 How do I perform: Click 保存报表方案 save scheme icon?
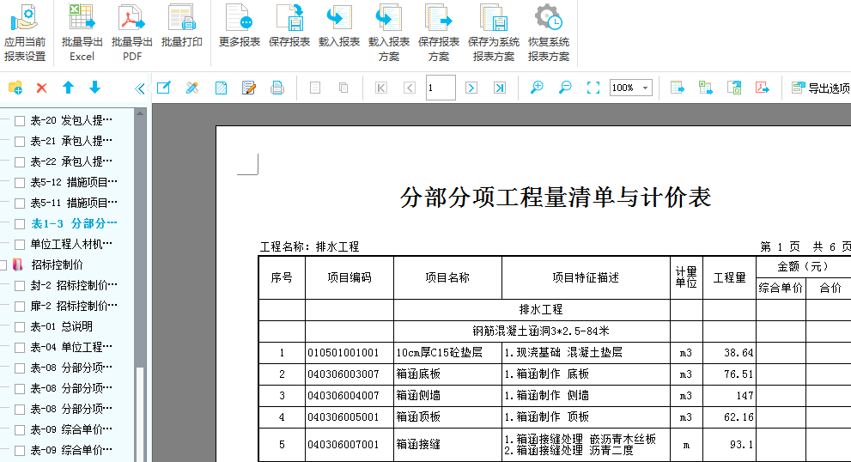(x=439, y=18)
